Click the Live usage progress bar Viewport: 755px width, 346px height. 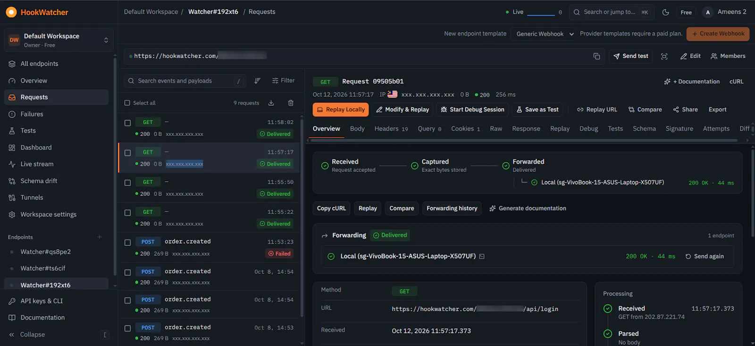point(541,15)
